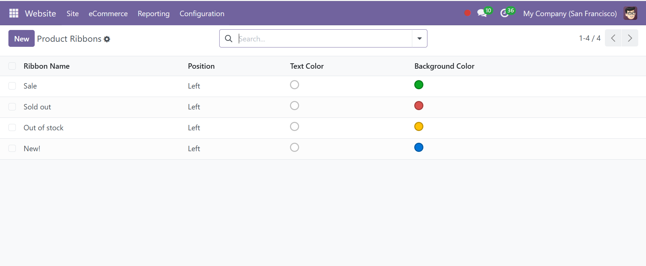This screenshot has width=646, height=266.
Task: Open the Site menu
Action: pyautogui.click(x=73, y=13)
